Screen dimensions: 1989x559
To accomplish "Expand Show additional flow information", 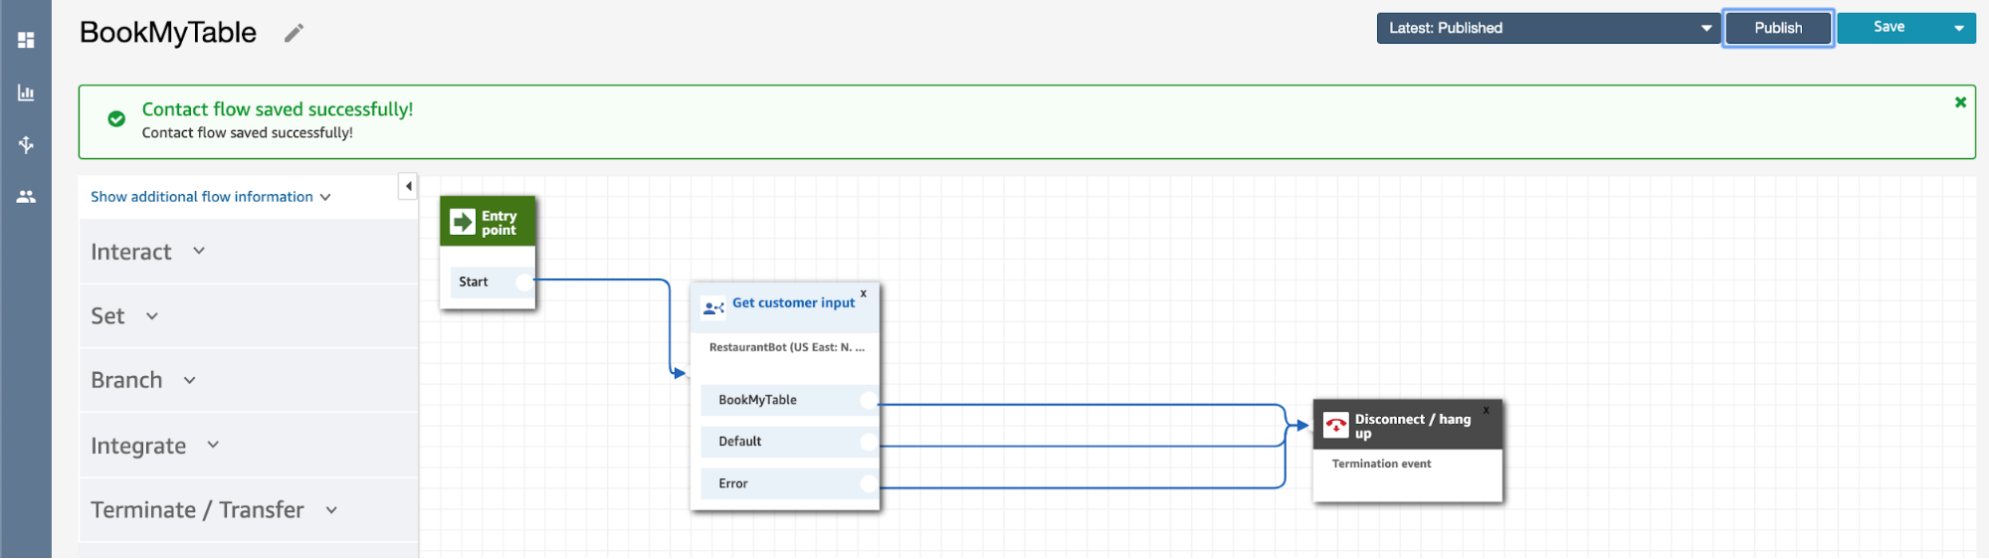I will tap(210, 197).
